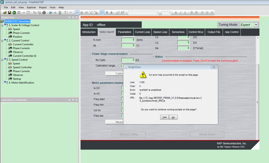The image size is (269, 163).
Task: Click the grey Stop communication icon
Action: click(x=19, y=12)
